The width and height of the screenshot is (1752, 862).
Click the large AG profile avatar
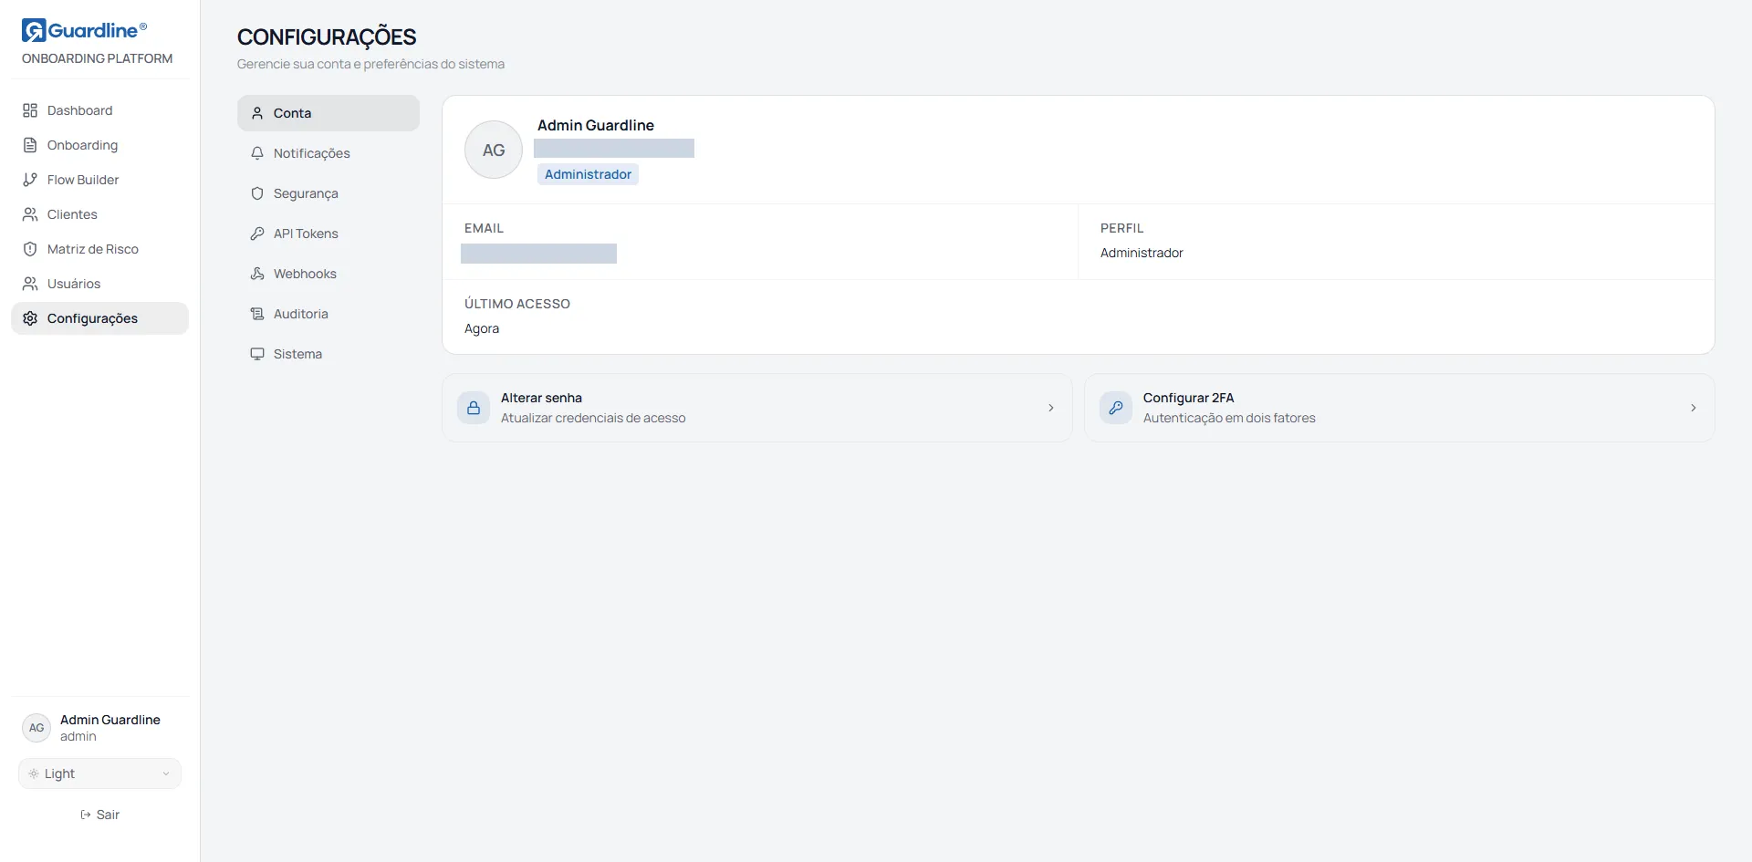(494, 150)
